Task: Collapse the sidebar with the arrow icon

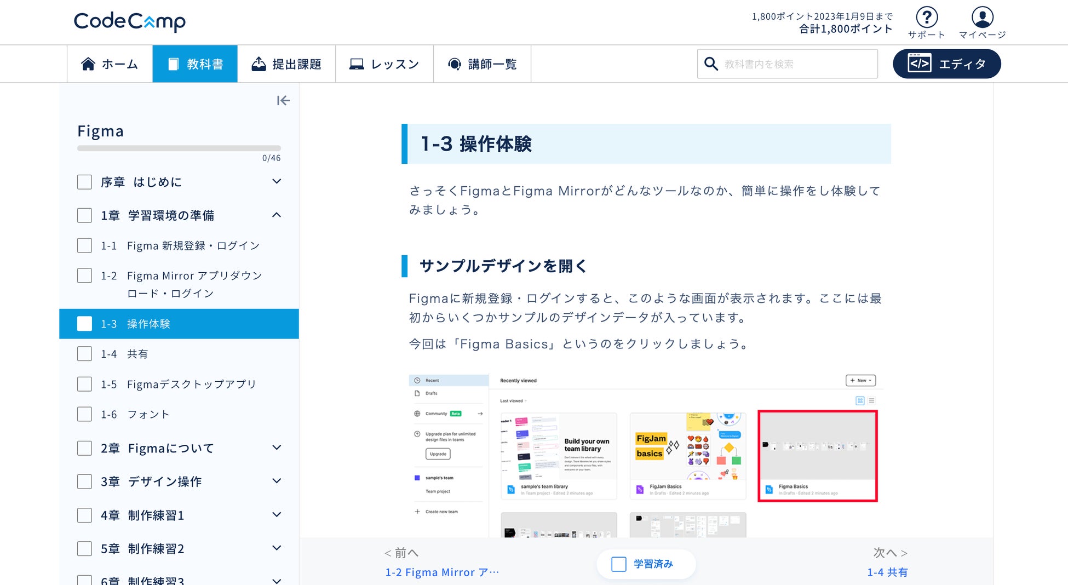Action: pos(283,101)
